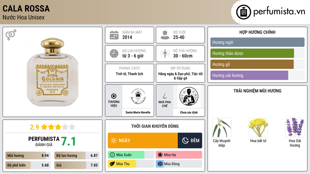Click the star badge icon above Thương hiệu
Image resolution: width=310 pixels, height=174 pixels.
click(114, 96)
